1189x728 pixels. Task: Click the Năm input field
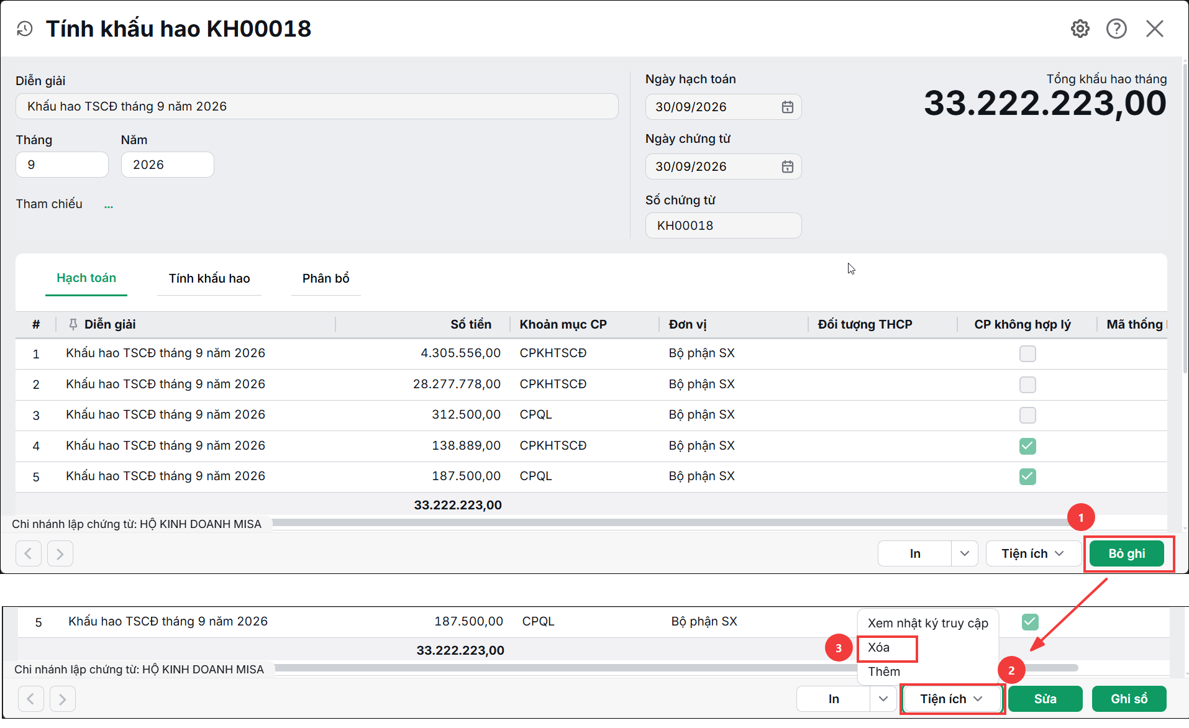click(168, 165)
